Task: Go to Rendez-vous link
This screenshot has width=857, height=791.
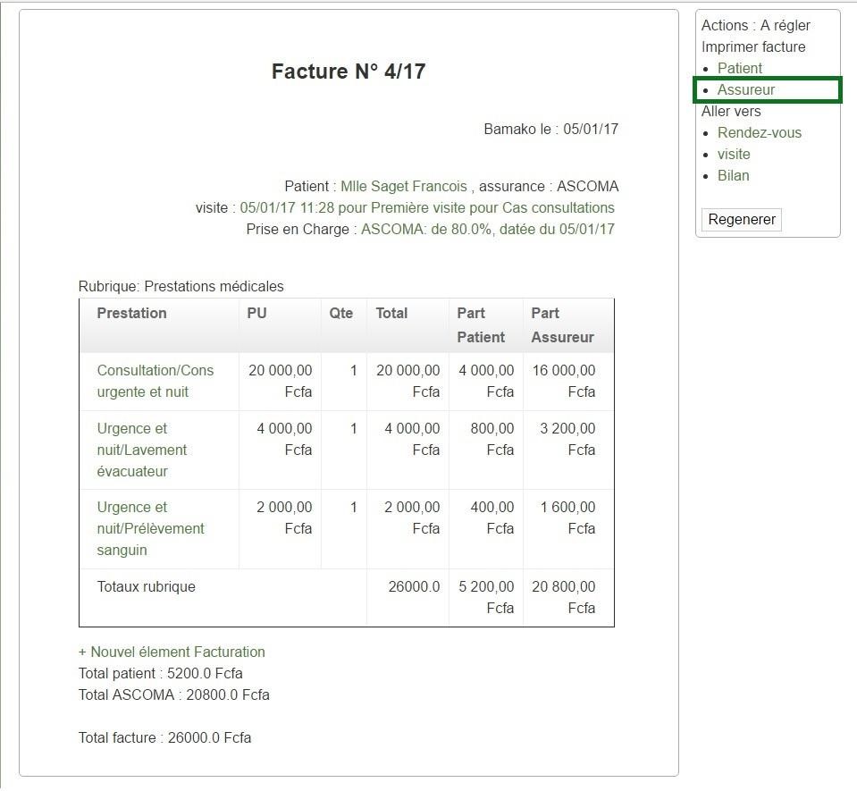Action: 760,133
